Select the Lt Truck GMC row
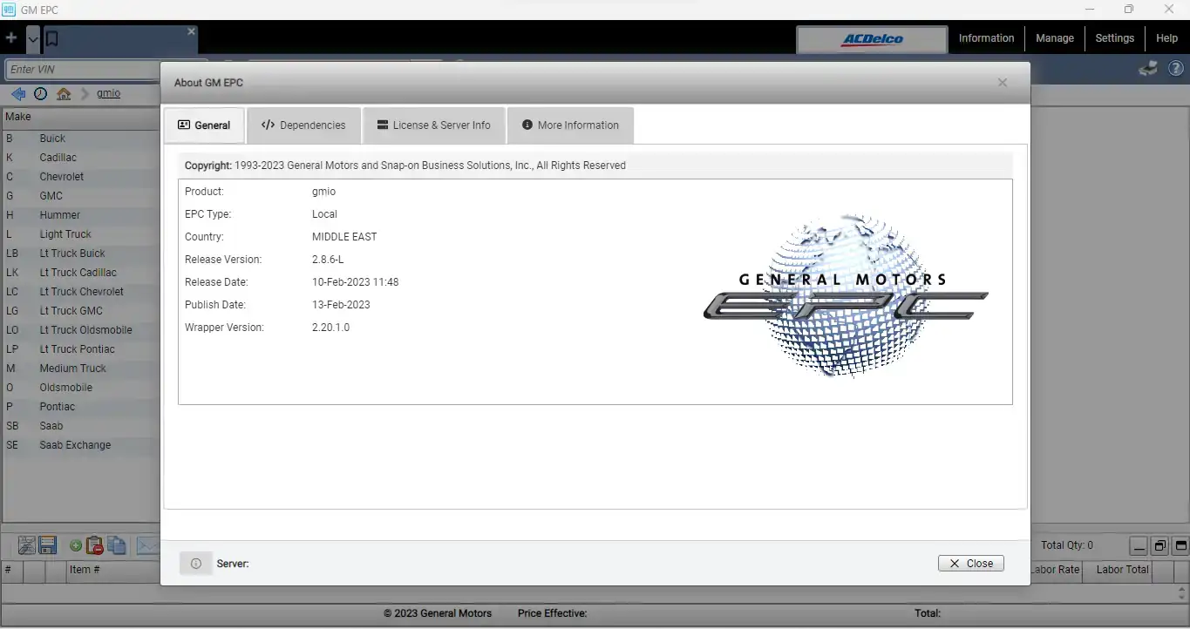 coord(81,311)
